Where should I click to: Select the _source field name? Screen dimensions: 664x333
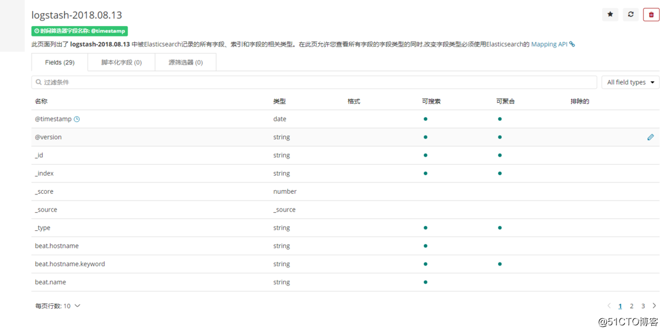(x=46, y=210)
